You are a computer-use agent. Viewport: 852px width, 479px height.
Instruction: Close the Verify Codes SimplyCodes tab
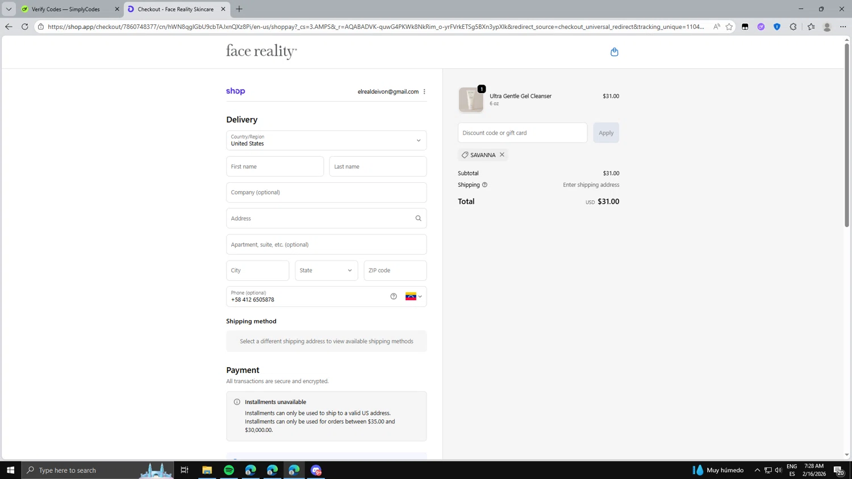(x=117, y=9)
